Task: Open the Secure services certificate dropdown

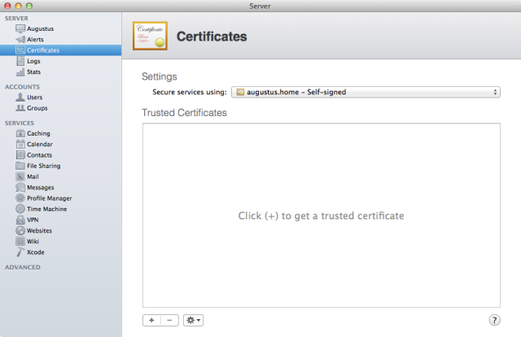Action: [x=366, y=93]
